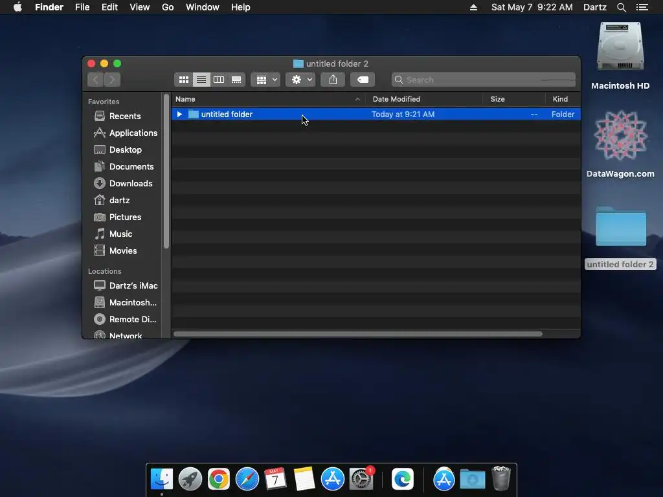Open Documents in the sidebar

coord(124,166)
